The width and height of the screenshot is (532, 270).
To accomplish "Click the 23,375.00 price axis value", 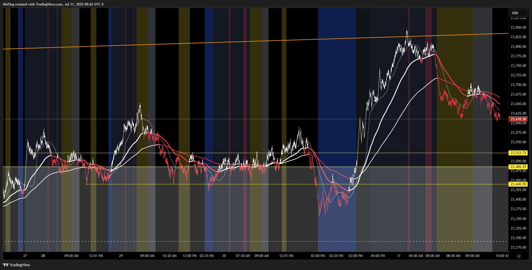I will [518, 209].
